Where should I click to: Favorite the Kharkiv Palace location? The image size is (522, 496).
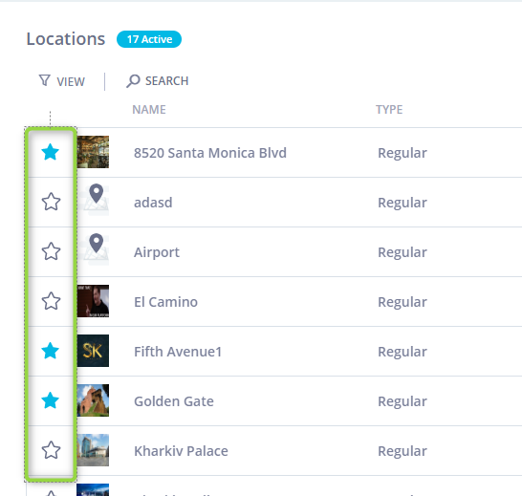51,450
